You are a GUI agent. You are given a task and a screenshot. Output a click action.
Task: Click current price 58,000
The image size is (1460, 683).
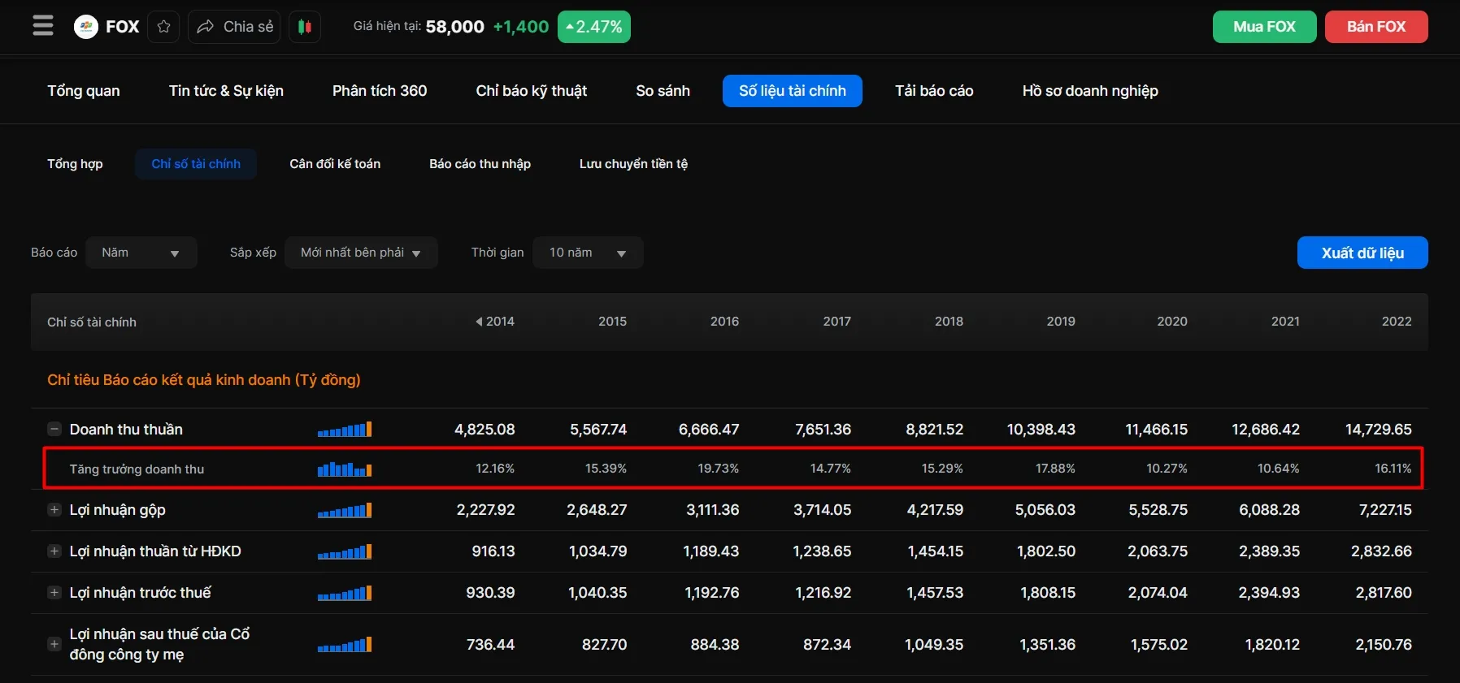pos(455,27)
